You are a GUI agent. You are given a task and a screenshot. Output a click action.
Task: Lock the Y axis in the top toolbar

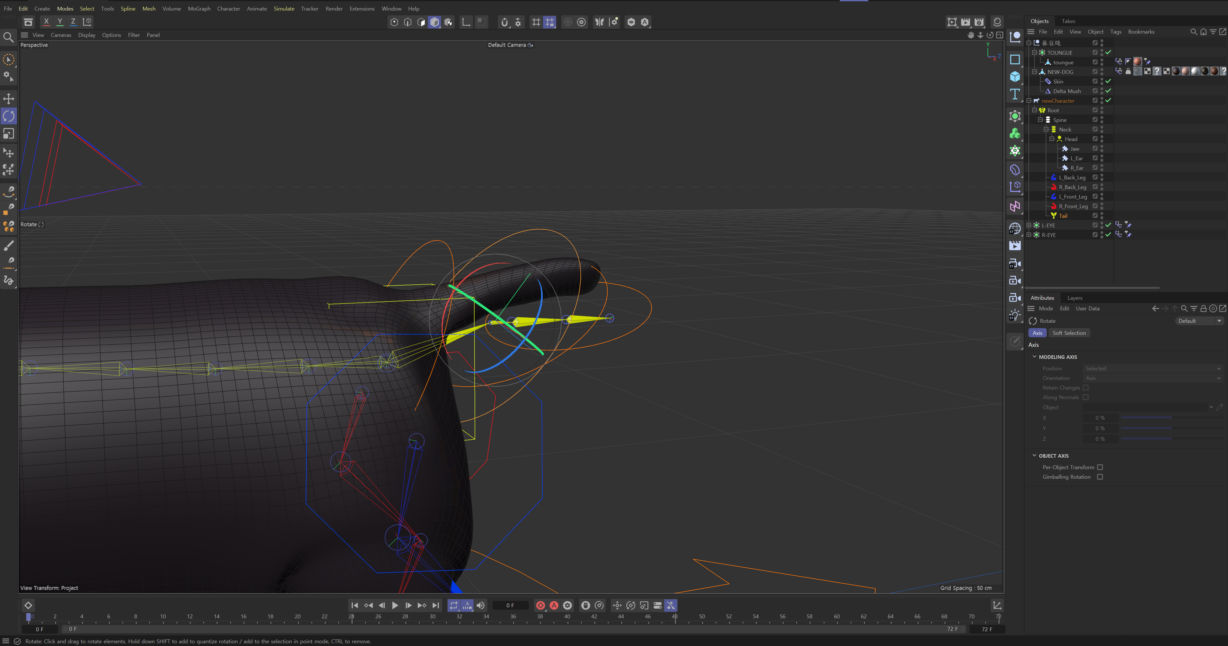(x=59, y=21)
